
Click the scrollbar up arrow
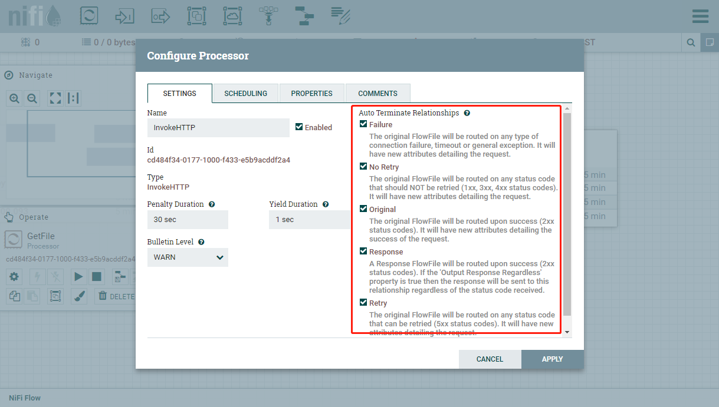(567, 109)
